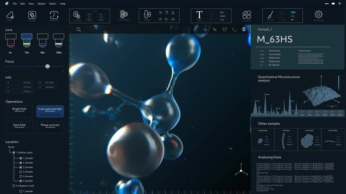346x194 pixels.
Task: Click the plus icon in viewer toolbar
Action: click(205, 30)
